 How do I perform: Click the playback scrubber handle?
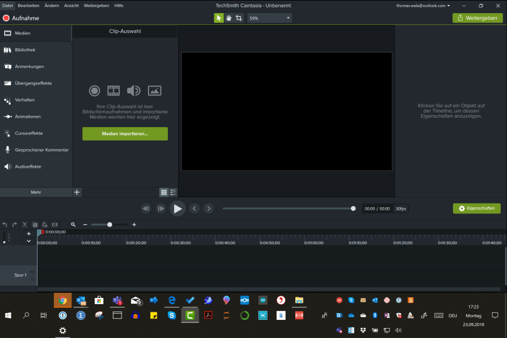click(x=353, y=208)
